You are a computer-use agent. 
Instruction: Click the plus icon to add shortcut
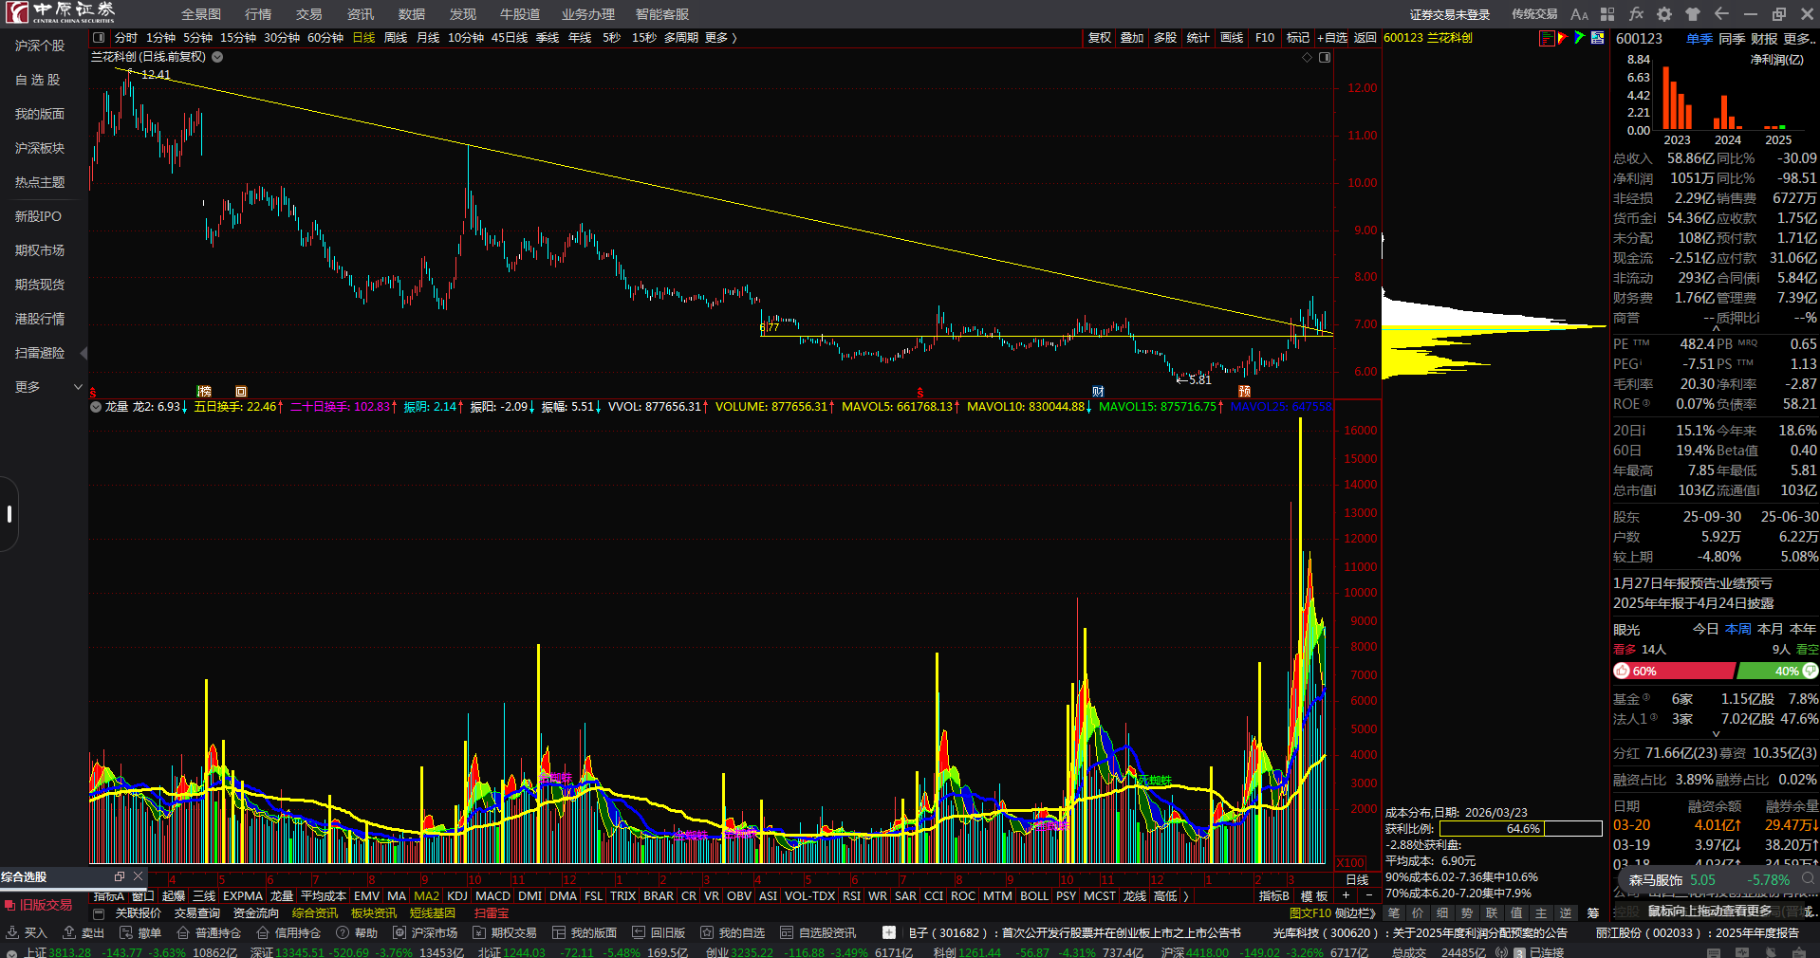click(x=889, y=933)
